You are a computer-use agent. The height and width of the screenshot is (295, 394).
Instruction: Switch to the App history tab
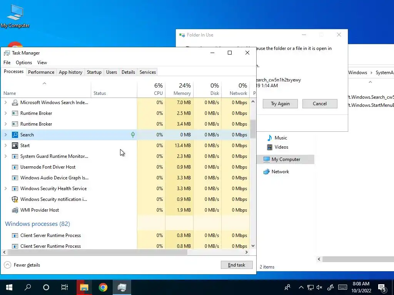[x=71, y=72]
